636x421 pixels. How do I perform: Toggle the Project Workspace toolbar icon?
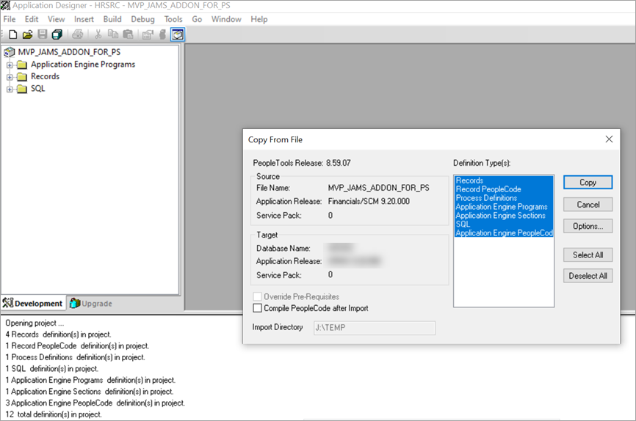(178, 34)
